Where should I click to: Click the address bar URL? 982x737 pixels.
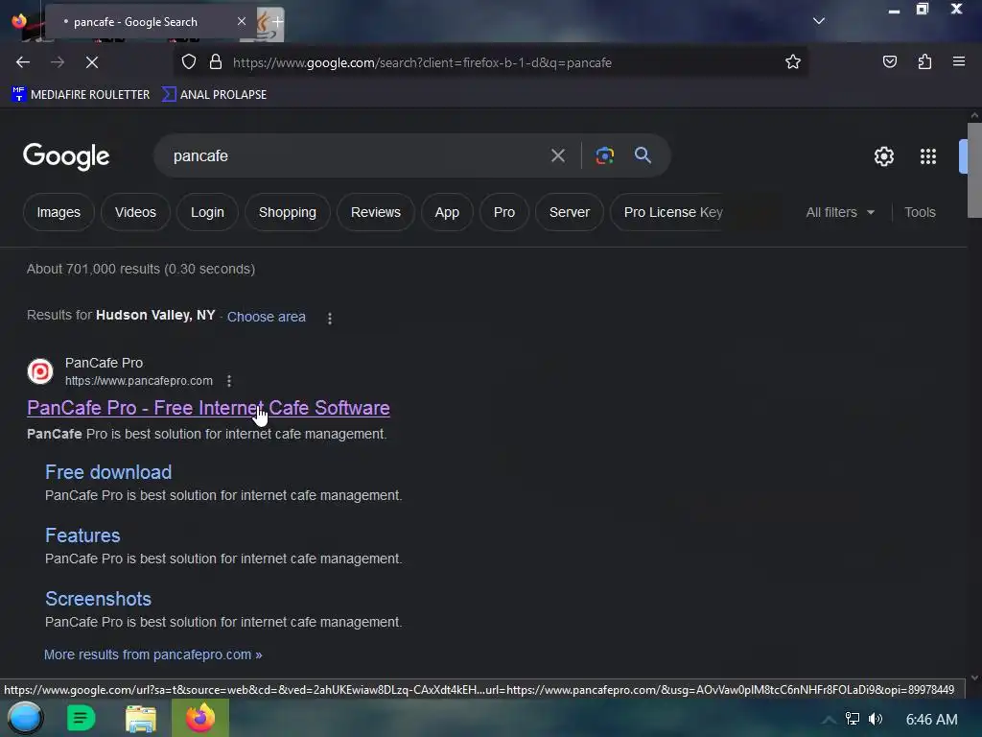pyautogui.click(x=422, y=62)
